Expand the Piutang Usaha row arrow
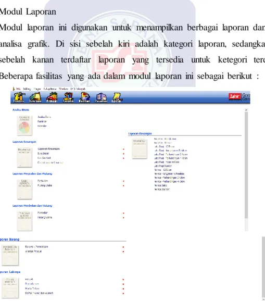The image size is (265, 301). [123, 185]
